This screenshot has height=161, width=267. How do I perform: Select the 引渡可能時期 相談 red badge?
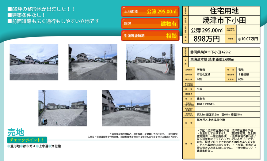(x=151, y=36)
